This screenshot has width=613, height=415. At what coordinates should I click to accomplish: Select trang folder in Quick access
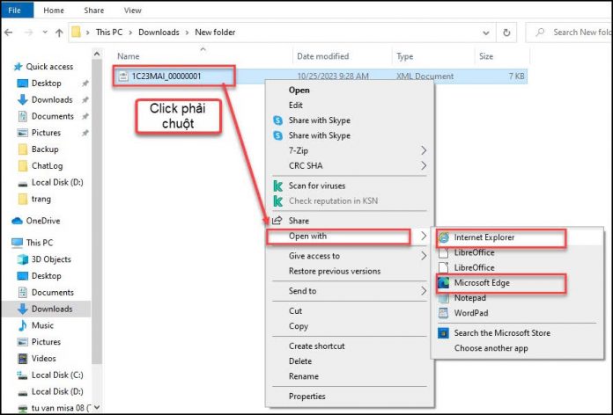[x=41, y=199]
